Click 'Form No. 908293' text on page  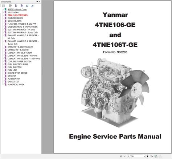click(115, 52)
